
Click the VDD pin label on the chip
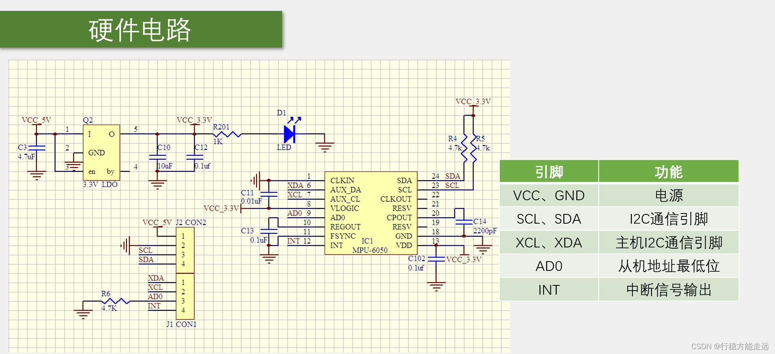tap(404, 245)
